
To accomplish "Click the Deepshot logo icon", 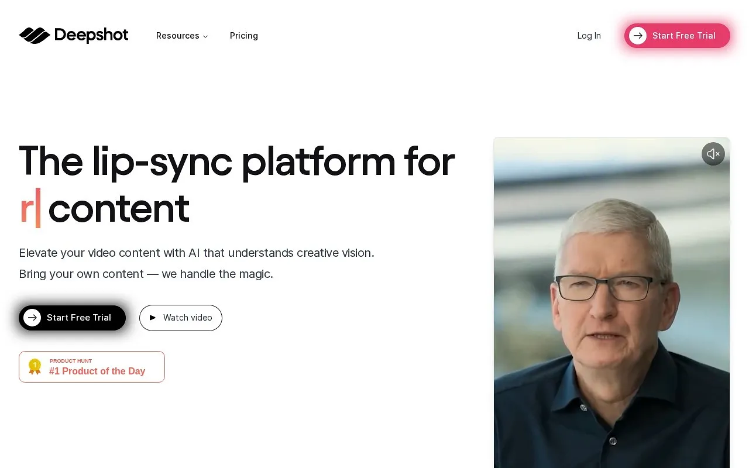I will pos(35,36).
